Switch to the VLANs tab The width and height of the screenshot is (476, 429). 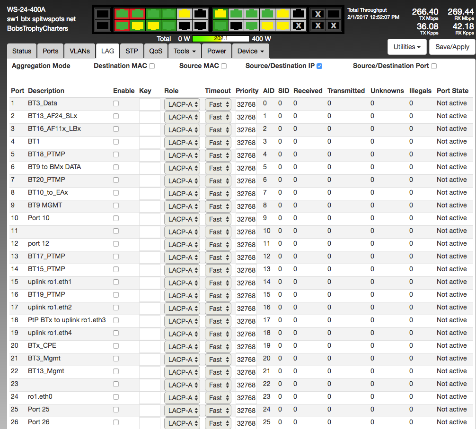(79, 51)
